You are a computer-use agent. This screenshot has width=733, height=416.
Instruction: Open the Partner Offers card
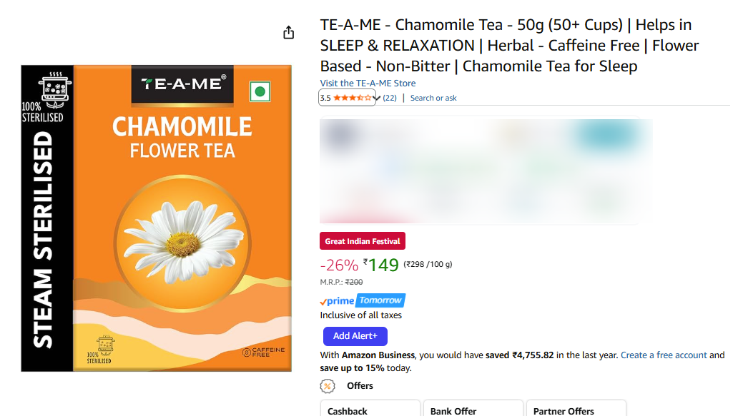(x=576, y=410)
